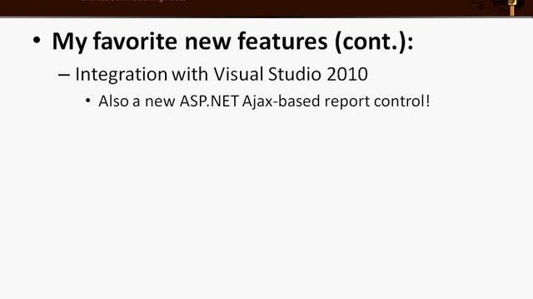533x299 pixels.
Task: Click 'report control!' text
Action: click(x=377, y=101)
